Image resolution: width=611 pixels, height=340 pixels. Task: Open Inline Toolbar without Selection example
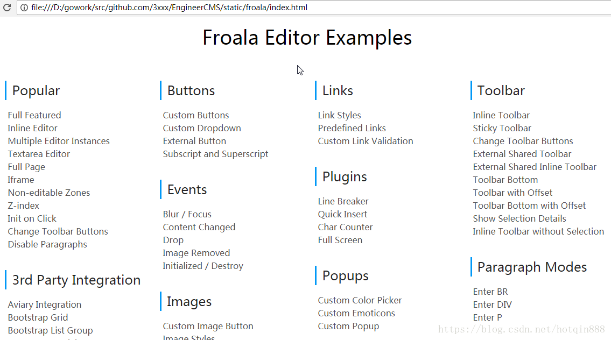(538, 231)
